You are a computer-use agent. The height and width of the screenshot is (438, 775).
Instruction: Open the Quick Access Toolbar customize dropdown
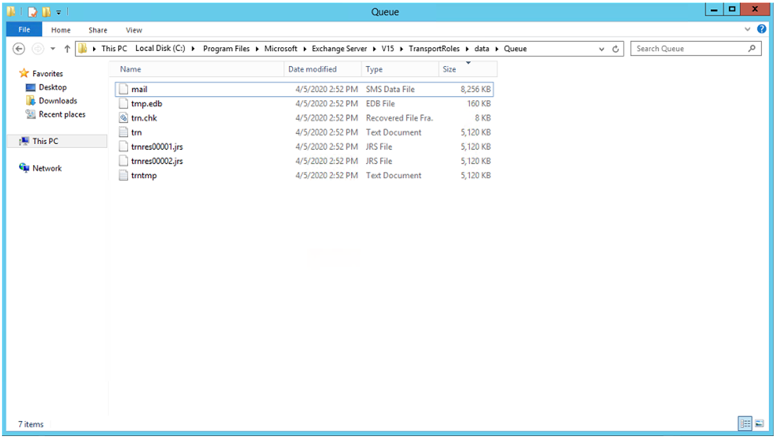click(x=59, y=11)
